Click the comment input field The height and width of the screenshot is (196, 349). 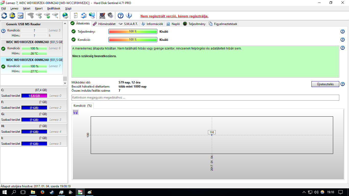tap(205, 97)
